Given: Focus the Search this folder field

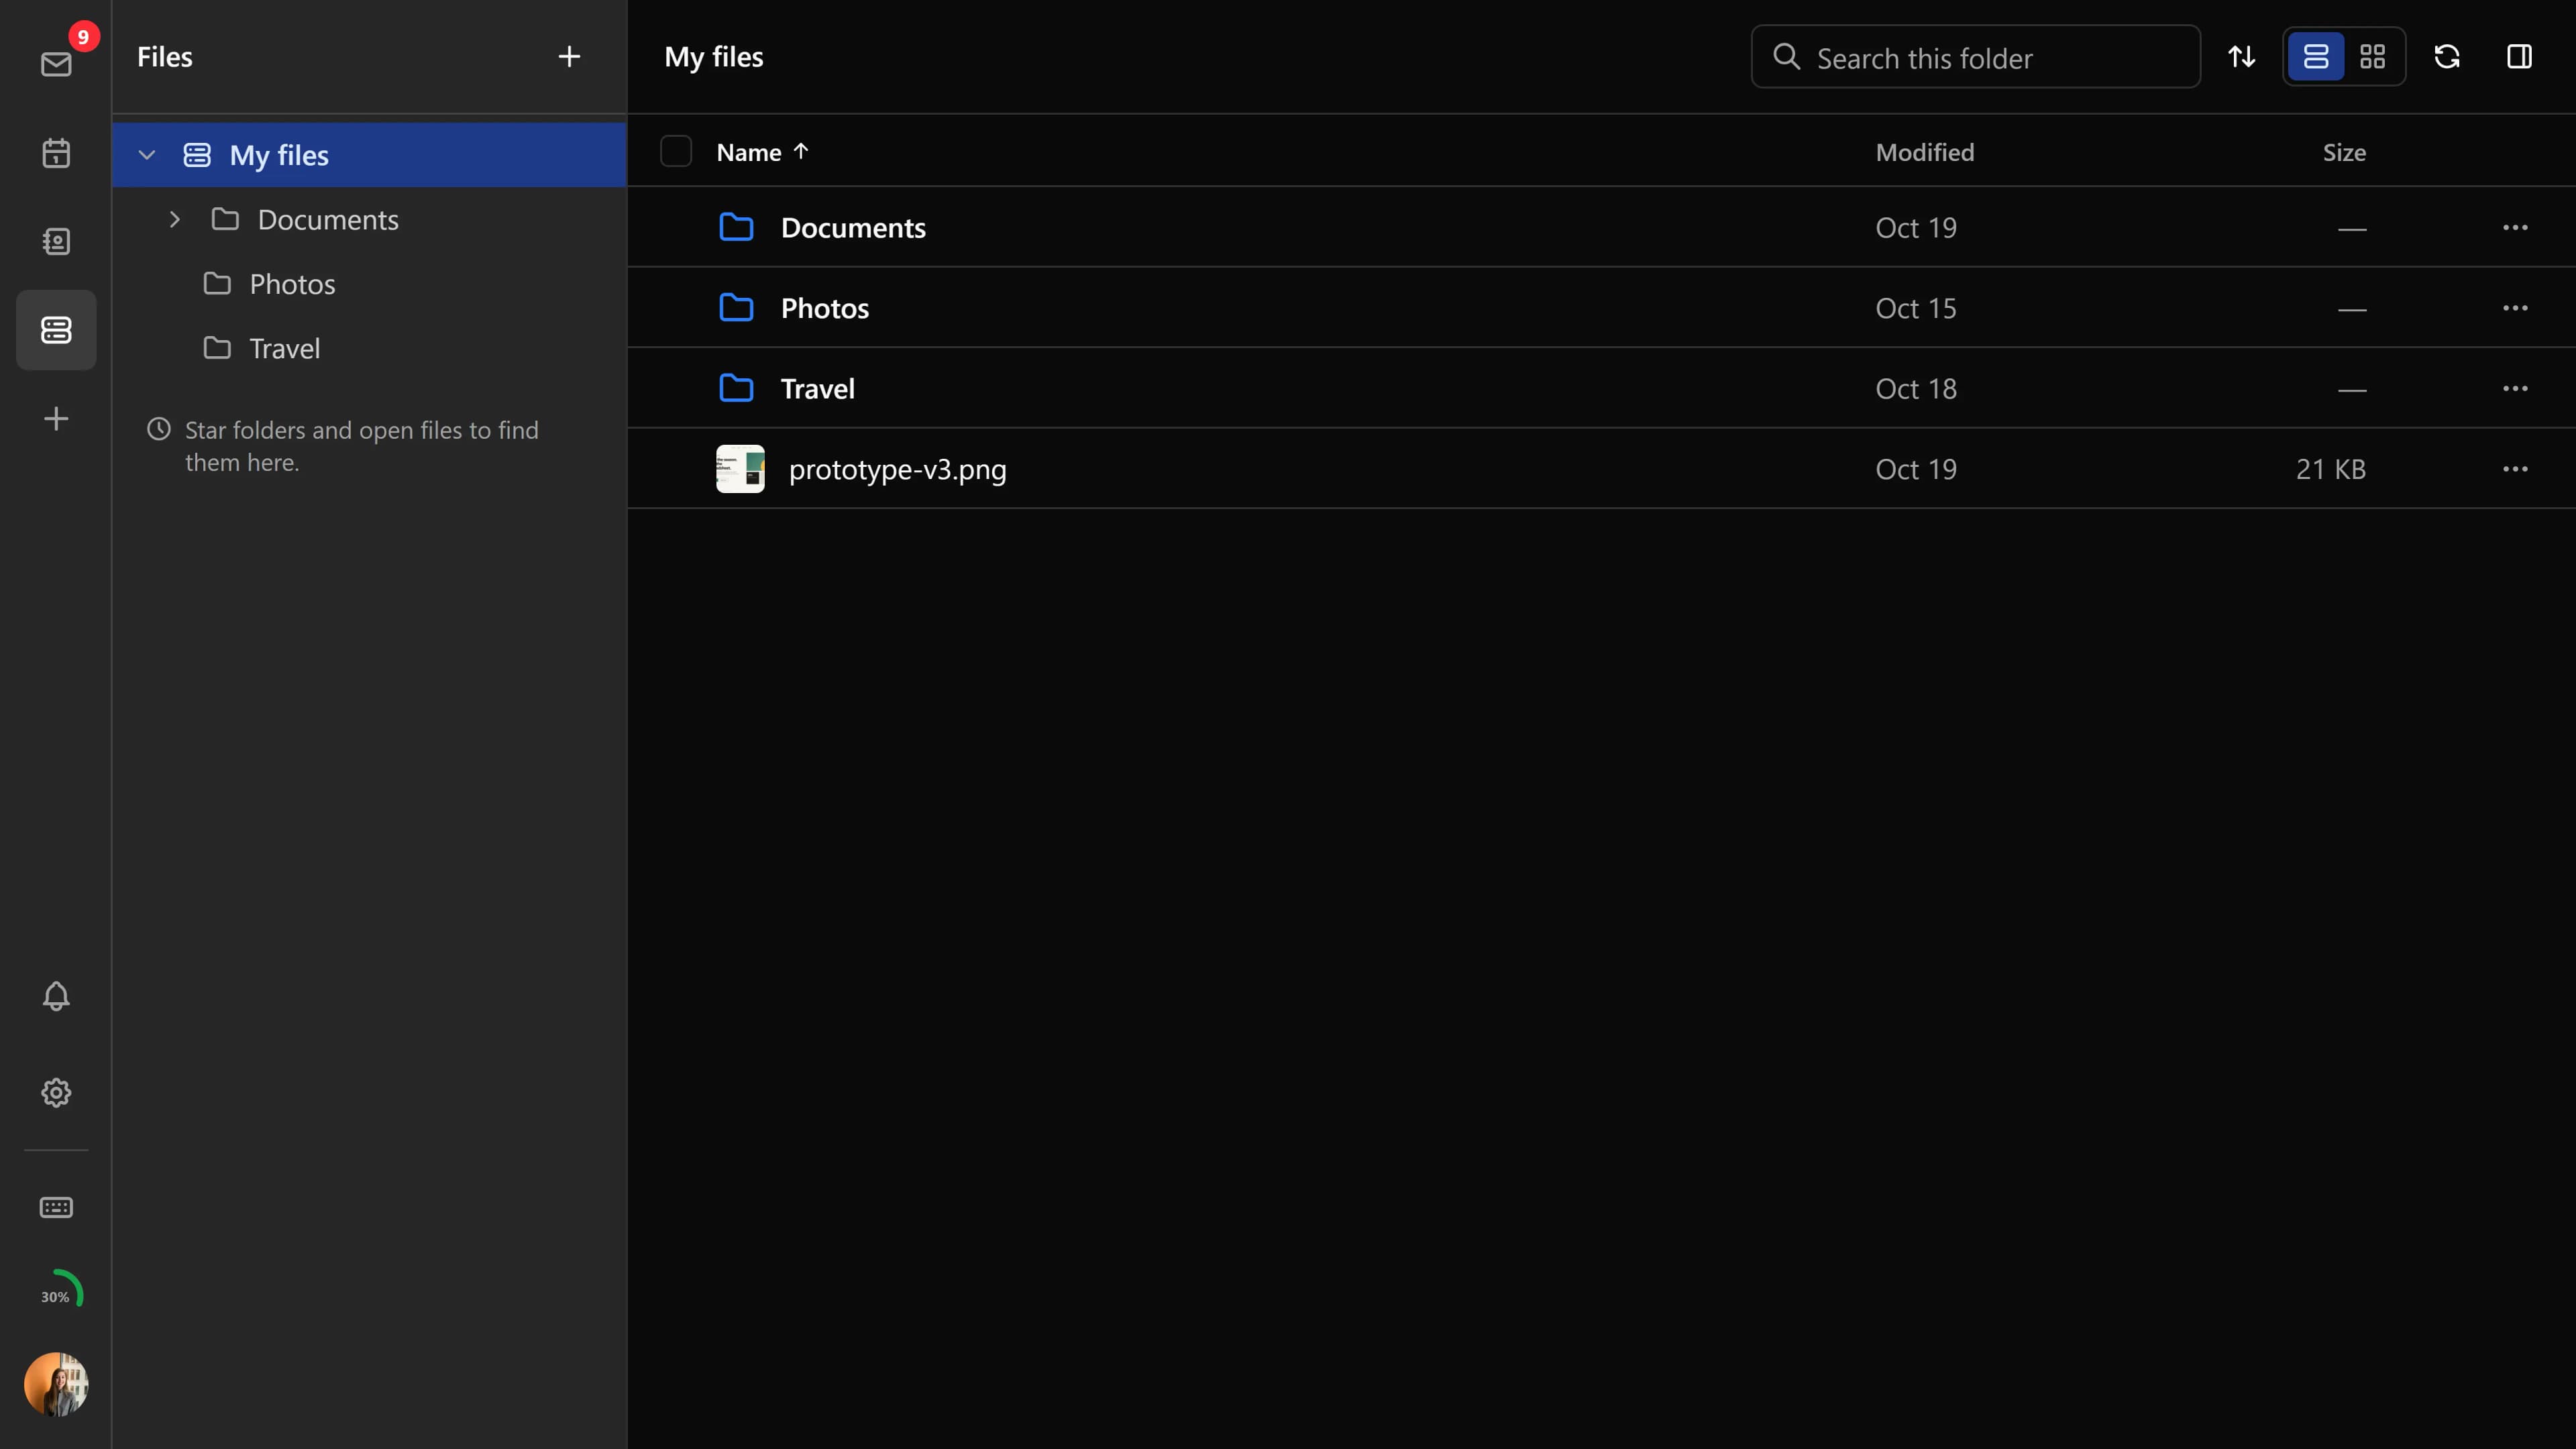Looking at the screenshot, I should point(1975,57).
